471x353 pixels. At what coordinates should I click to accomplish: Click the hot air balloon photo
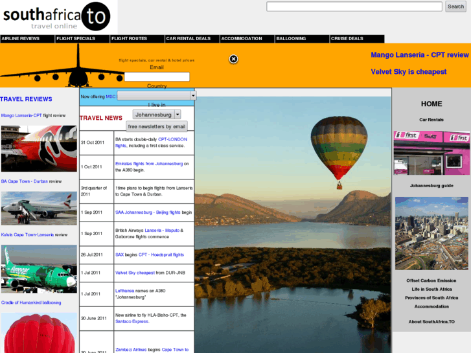[293, 225]
